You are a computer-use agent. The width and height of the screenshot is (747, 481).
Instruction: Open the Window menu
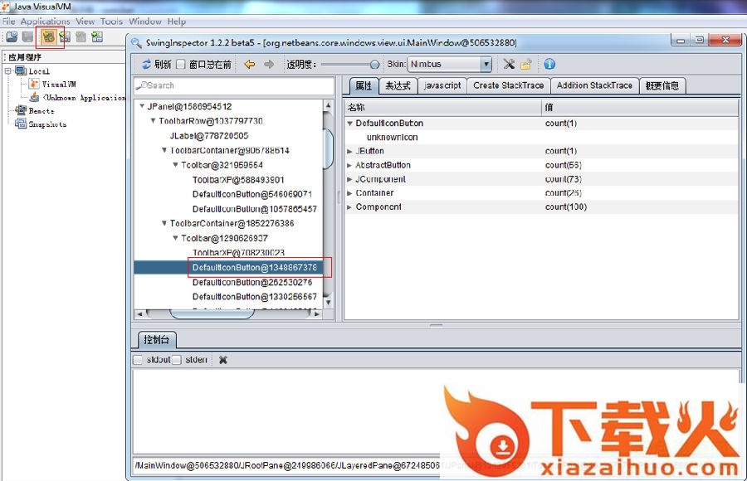(144, 22)
